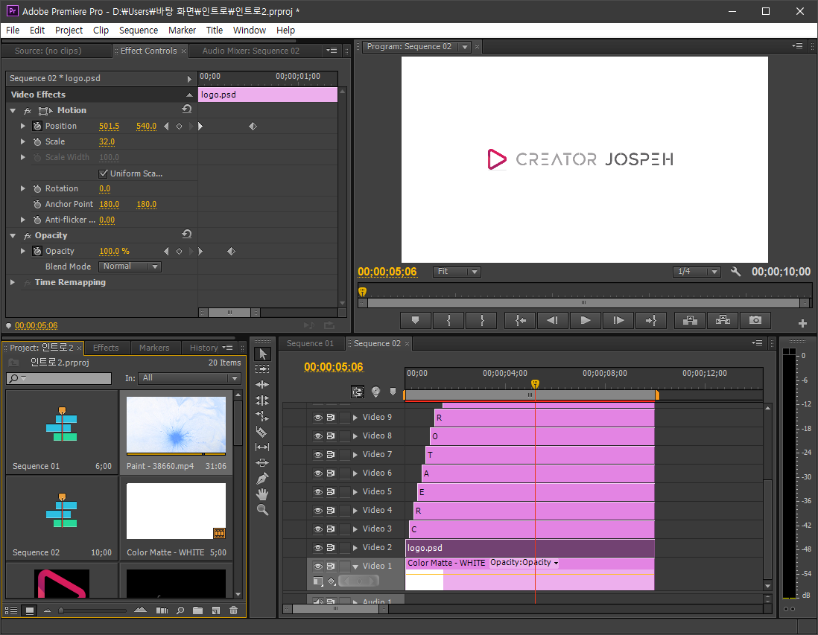Select the Paint - 38660.mp4 thumbnail

click(x=177, y=425)
